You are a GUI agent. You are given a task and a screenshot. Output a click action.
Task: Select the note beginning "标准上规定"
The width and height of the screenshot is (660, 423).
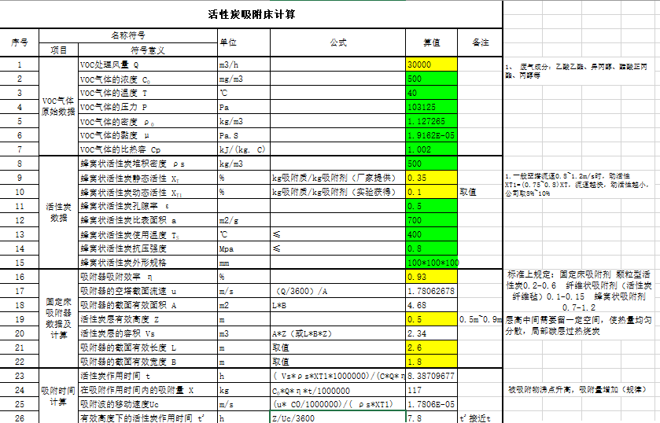pos(579,291)
